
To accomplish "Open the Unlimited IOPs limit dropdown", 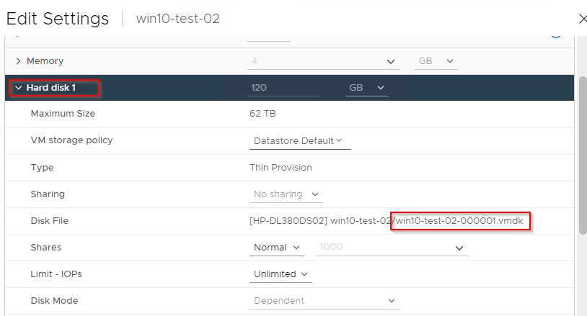I will click(281, 274).
